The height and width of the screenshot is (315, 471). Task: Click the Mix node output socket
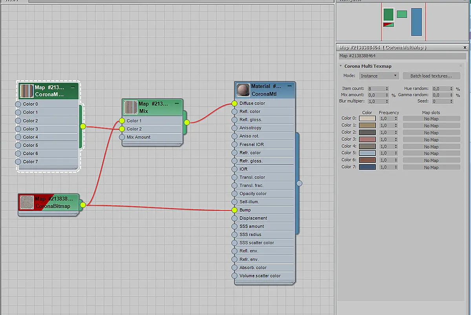coord(186,122)
